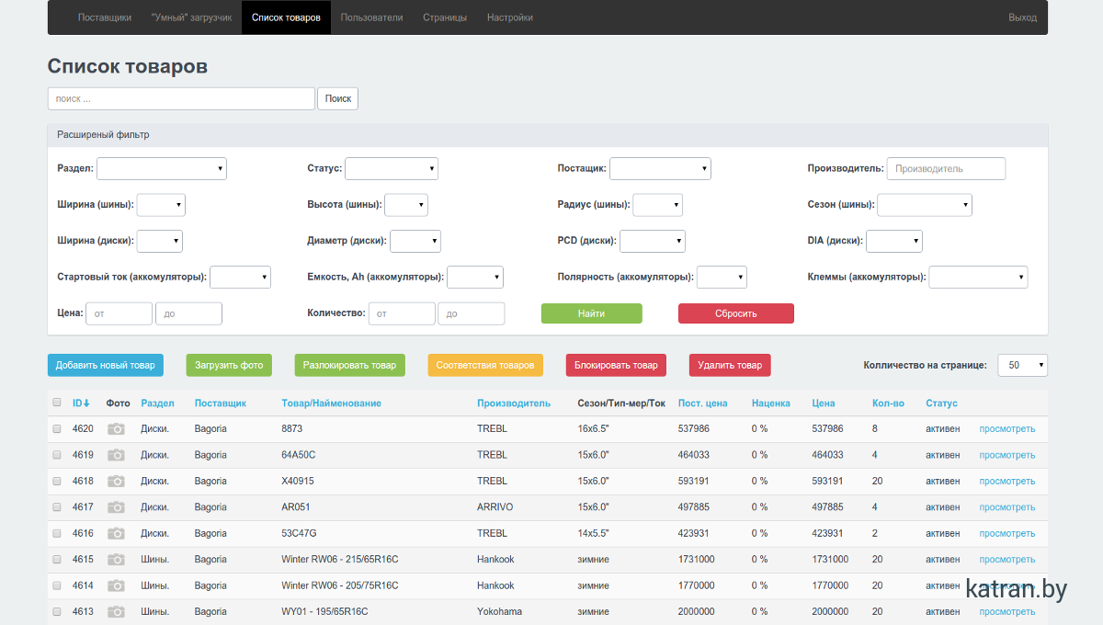Expand the Сезон (шины) dropdown
Image resolution: width=1103 pixels, height=625 pixels.
[x=924, y=205]
